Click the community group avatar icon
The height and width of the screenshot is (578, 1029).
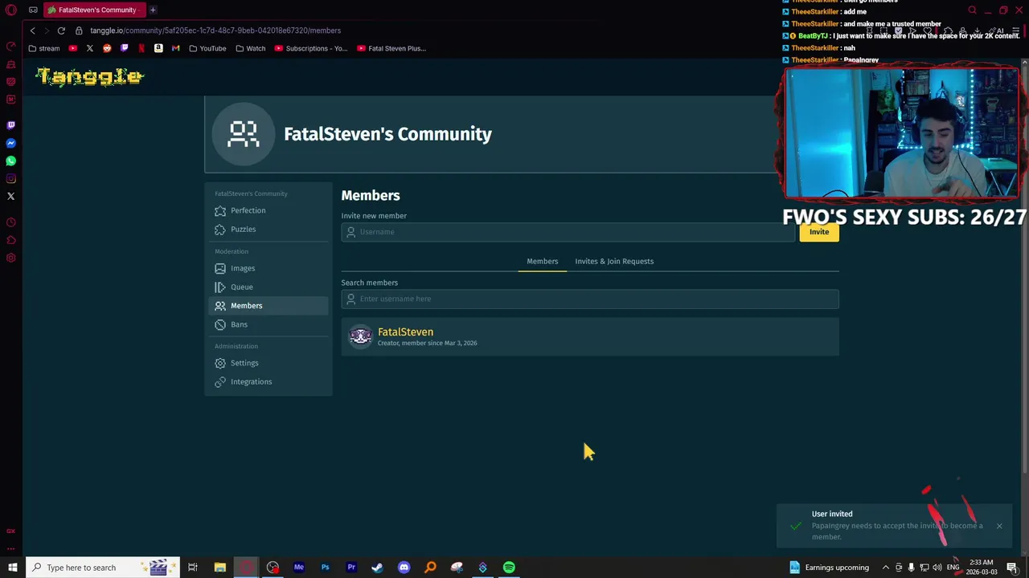[243, 134]
